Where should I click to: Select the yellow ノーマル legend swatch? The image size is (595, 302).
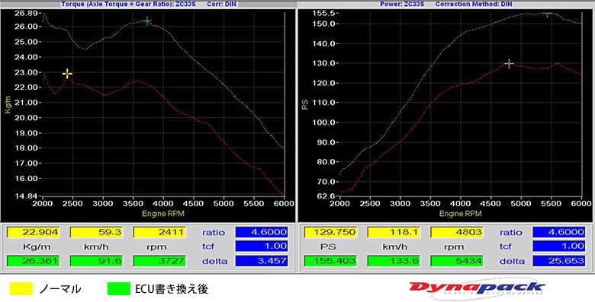click(21, 289)
